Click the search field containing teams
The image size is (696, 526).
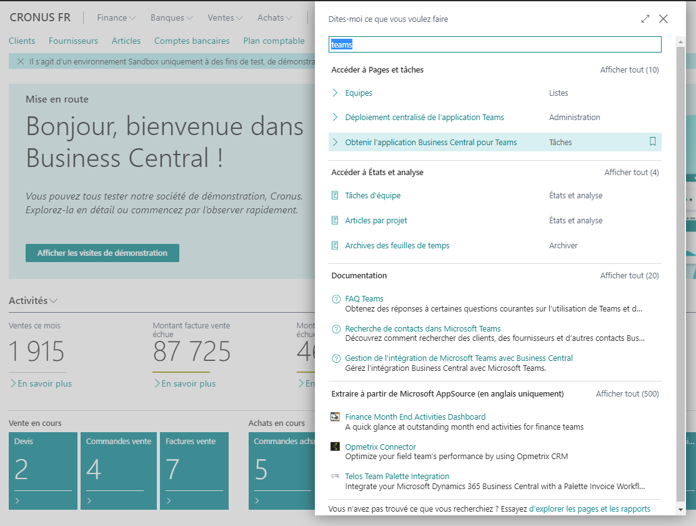pyautogui.click(x=495, y=44)
